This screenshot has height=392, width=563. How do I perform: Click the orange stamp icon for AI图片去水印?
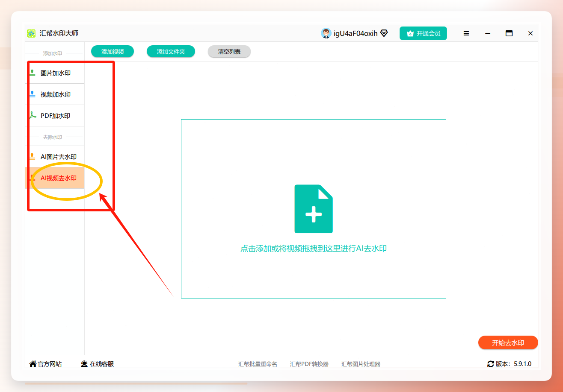pos(32,157)
